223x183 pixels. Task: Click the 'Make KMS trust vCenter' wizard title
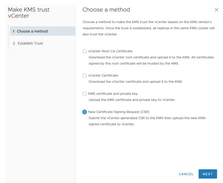29,13
